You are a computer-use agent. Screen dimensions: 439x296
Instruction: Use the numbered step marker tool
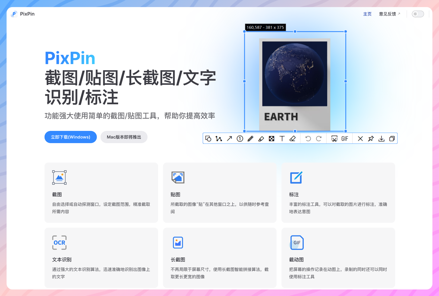[x=240, y=138]
